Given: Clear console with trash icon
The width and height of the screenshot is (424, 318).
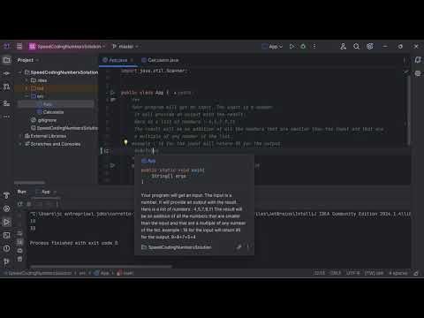Looking at the screenshot, I should (19, 259).
